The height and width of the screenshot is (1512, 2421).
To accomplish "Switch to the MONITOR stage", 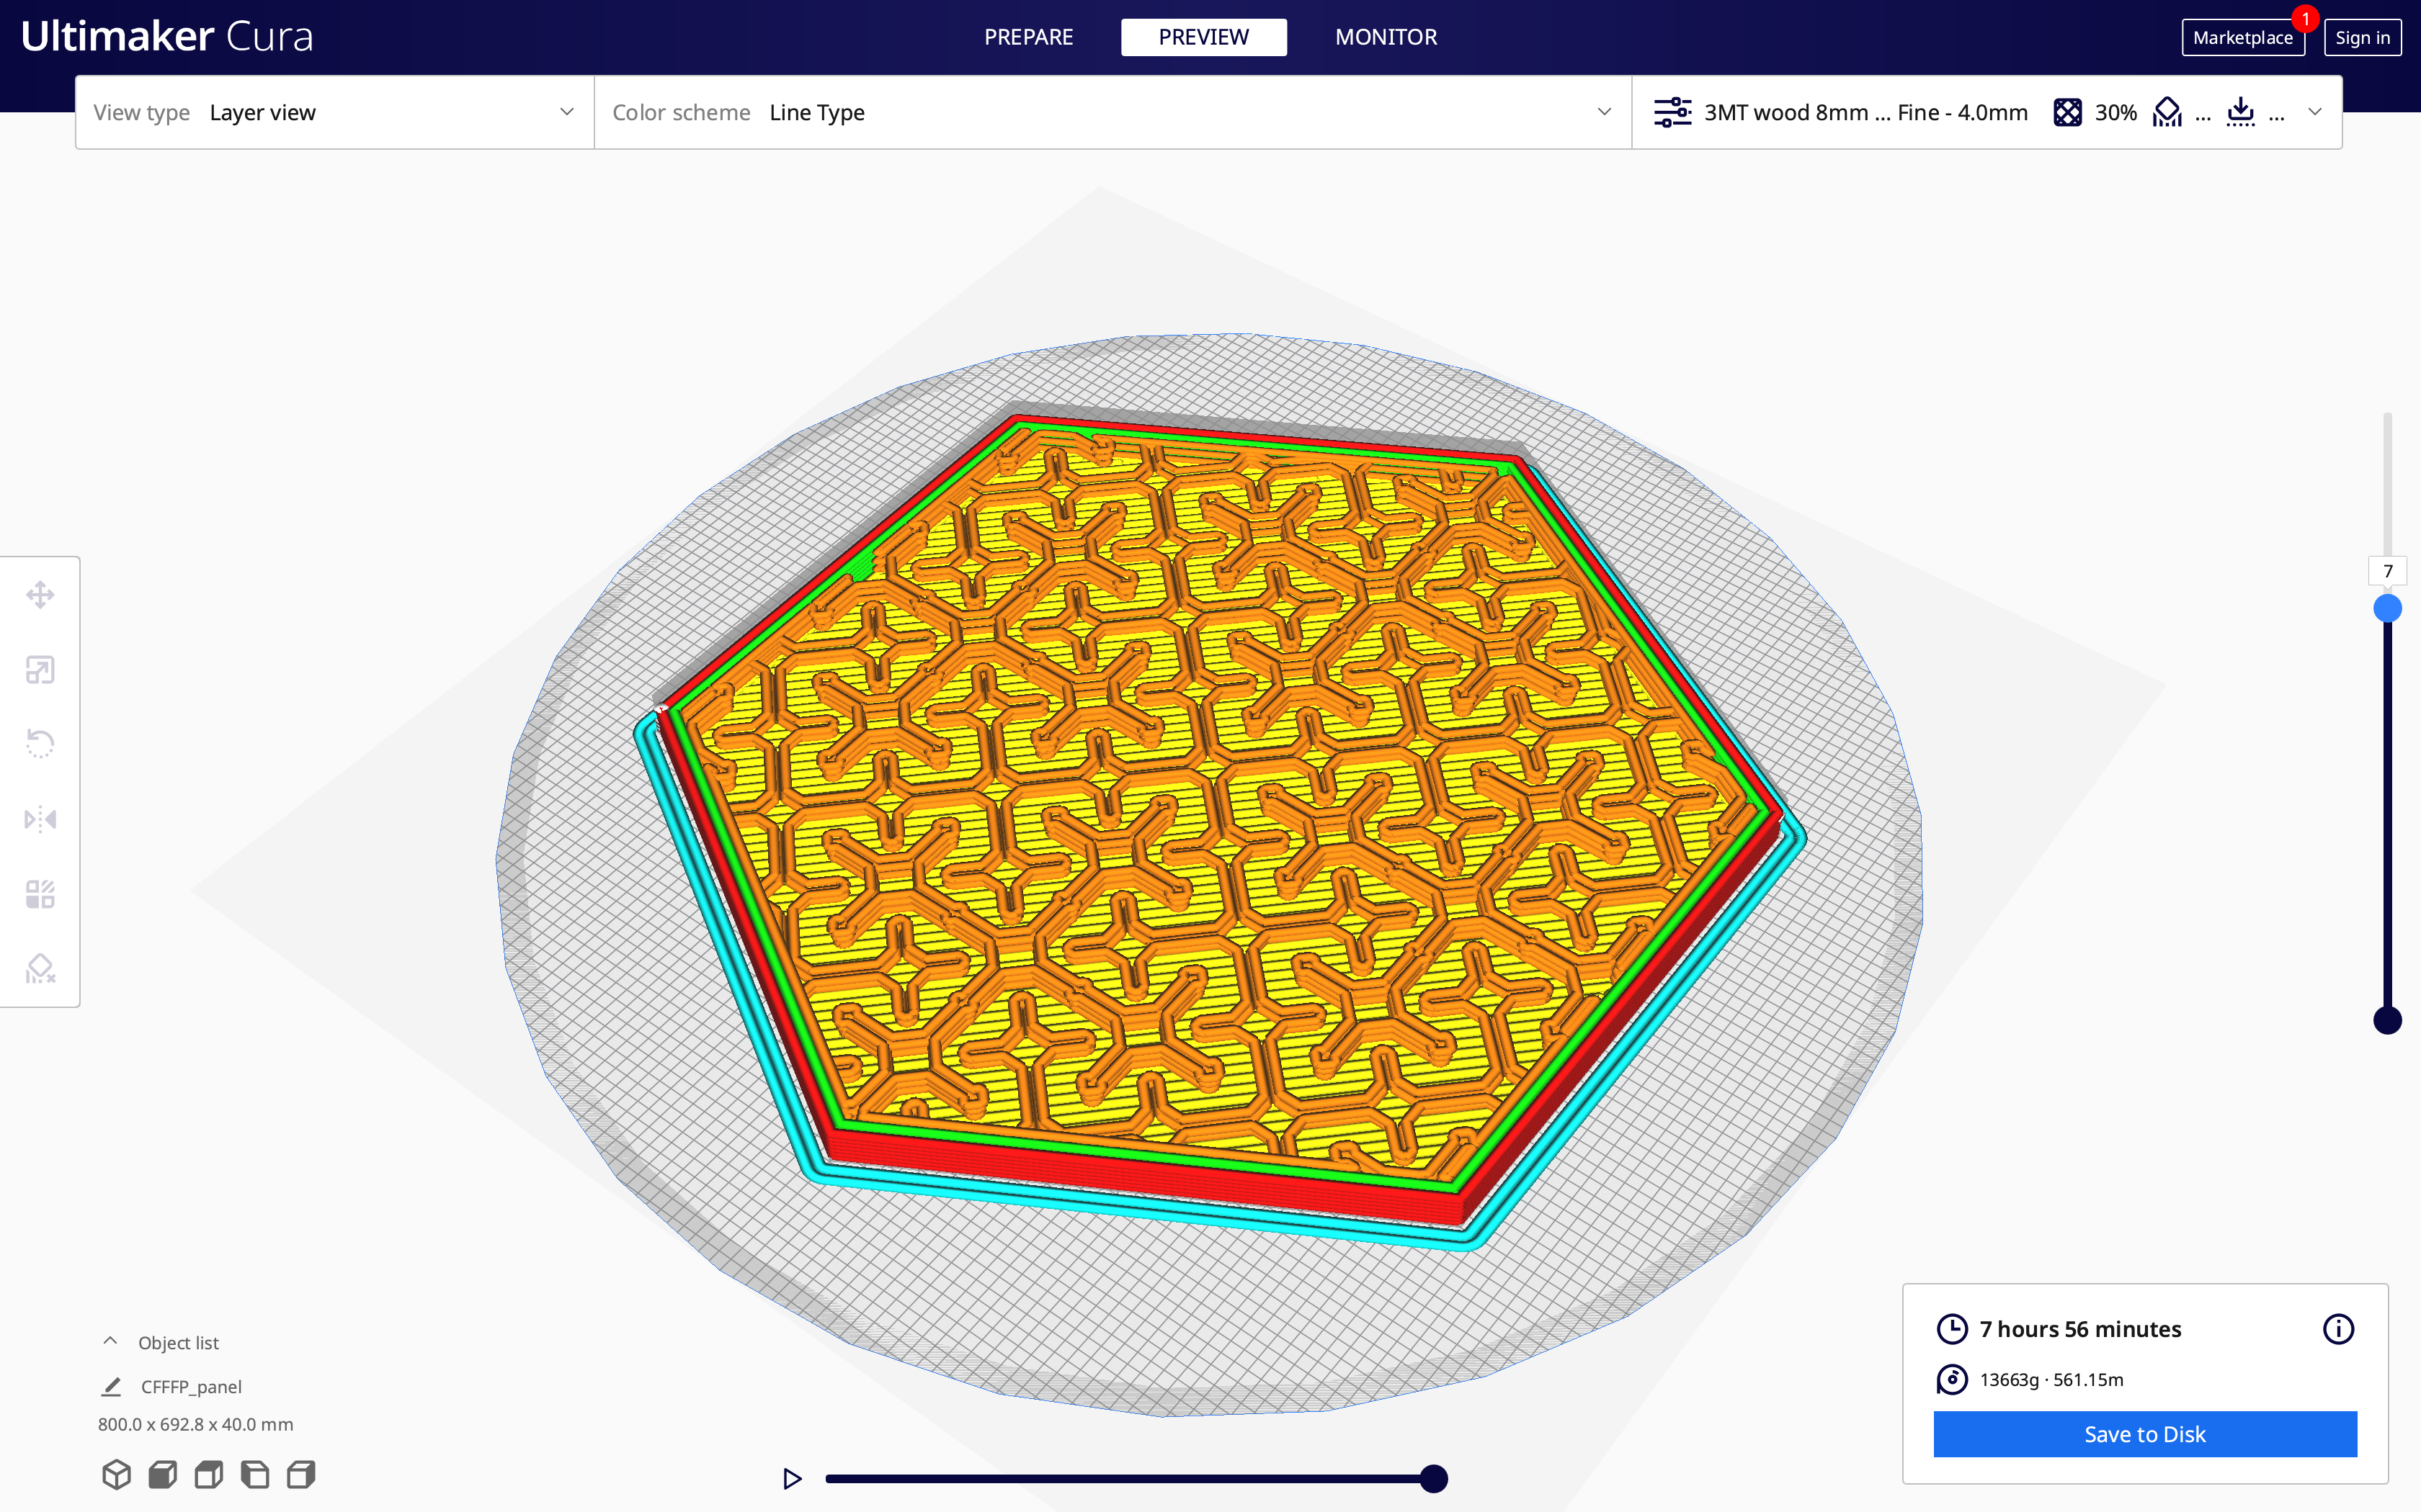I will [1385, 37].
